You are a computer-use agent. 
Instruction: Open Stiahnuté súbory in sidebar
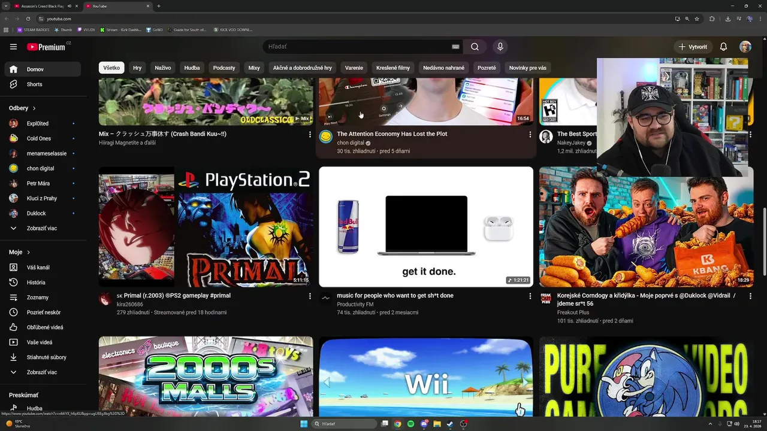point(42,357)
